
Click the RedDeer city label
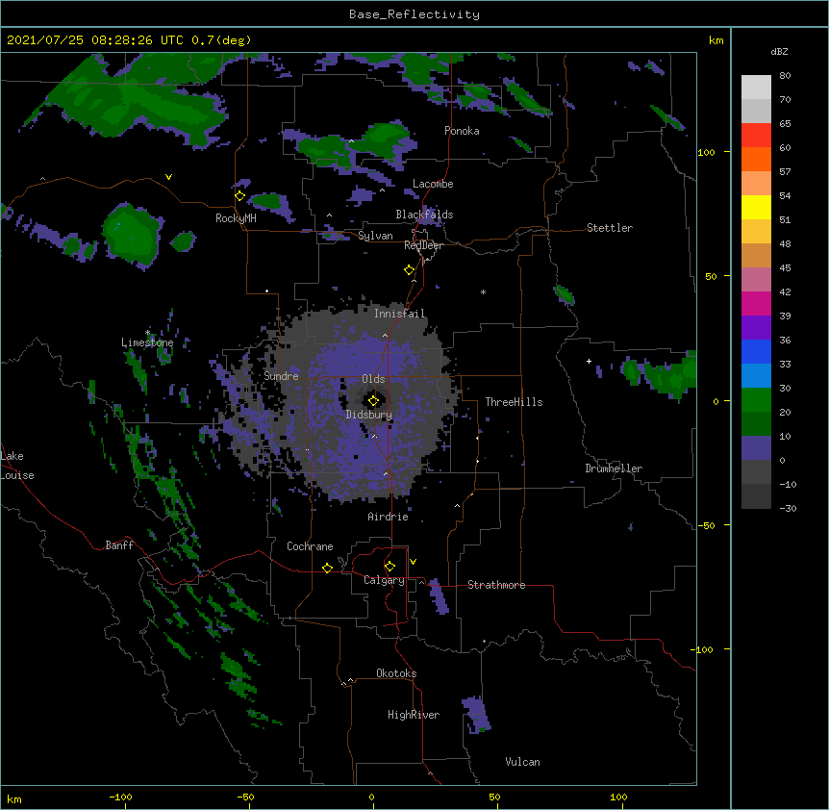423,245
